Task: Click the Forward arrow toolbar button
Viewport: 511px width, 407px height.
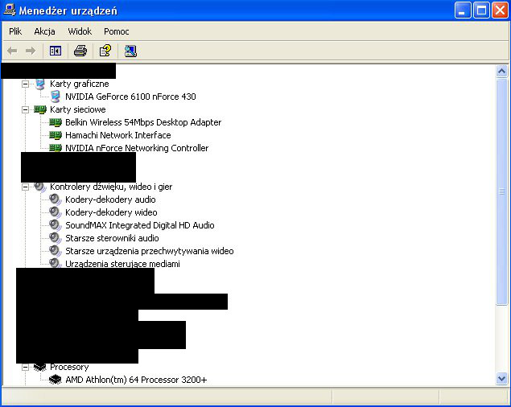Action: pyautogui.click(x=31, y=51)
